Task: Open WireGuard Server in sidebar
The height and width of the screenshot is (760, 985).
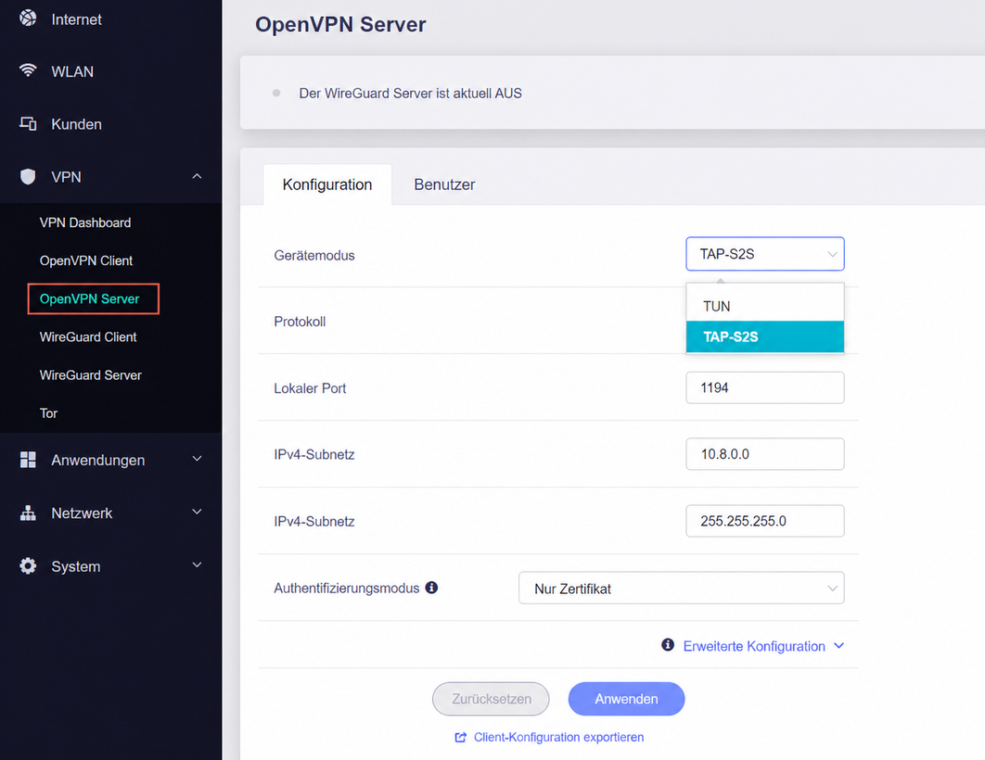Action: pos(91,375)
